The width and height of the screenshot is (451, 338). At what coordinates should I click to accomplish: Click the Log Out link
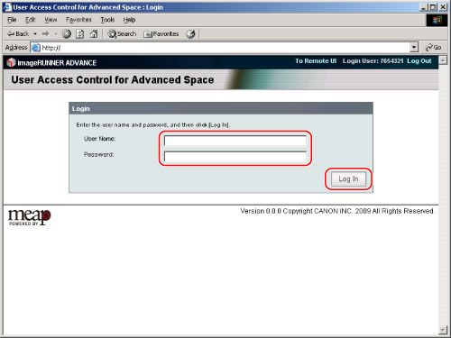pos(419,61)
